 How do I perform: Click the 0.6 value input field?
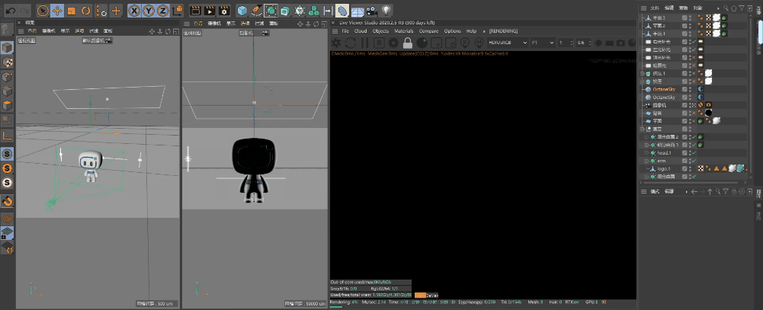pos(582,43)
